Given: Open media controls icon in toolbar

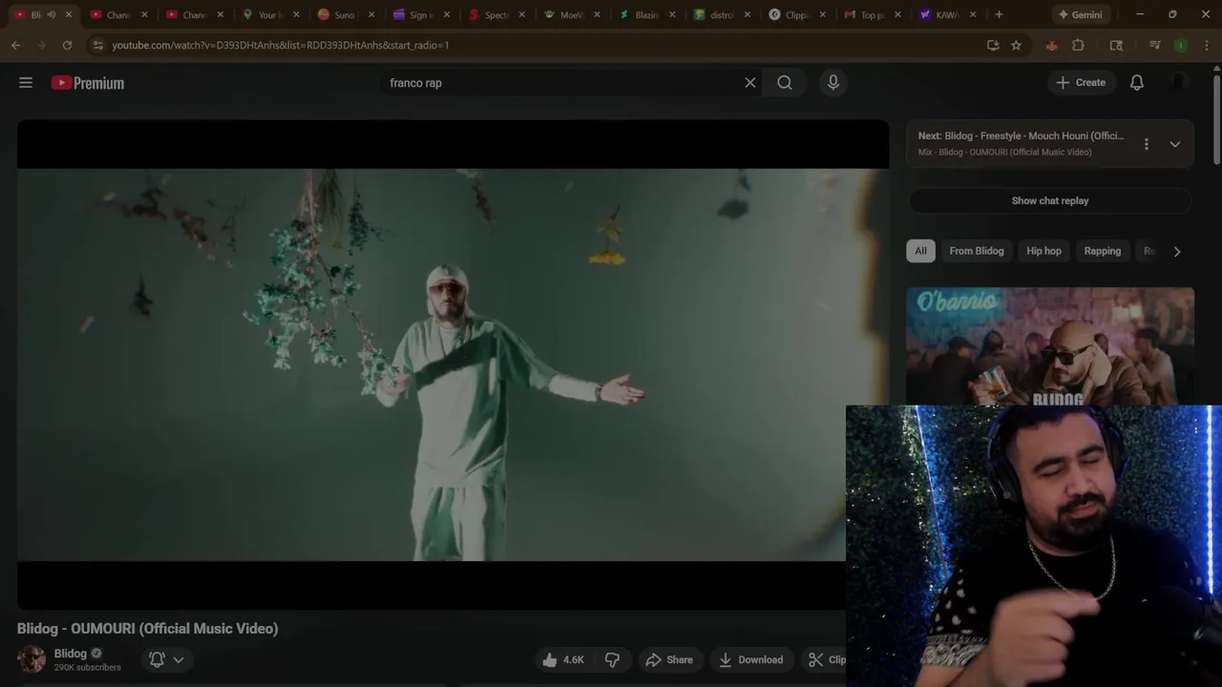Looking at the screenshot, I should (1155, 45).
